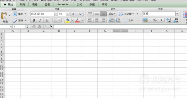This screenshot has height=98, width=187.
Task: Switch to the 开始 Home tab
Action: 8,5
